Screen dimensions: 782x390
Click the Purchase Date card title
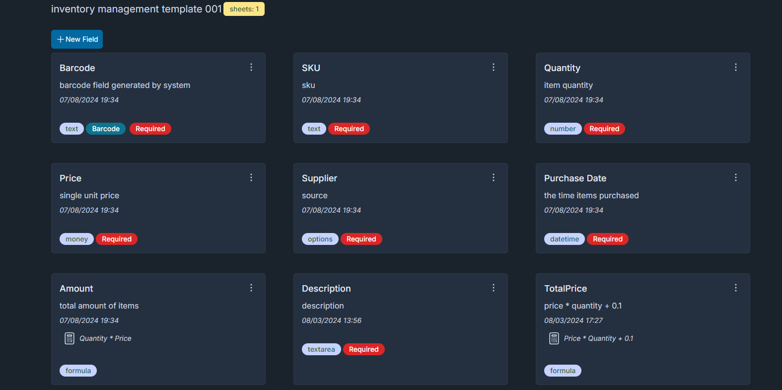(575, 178)
